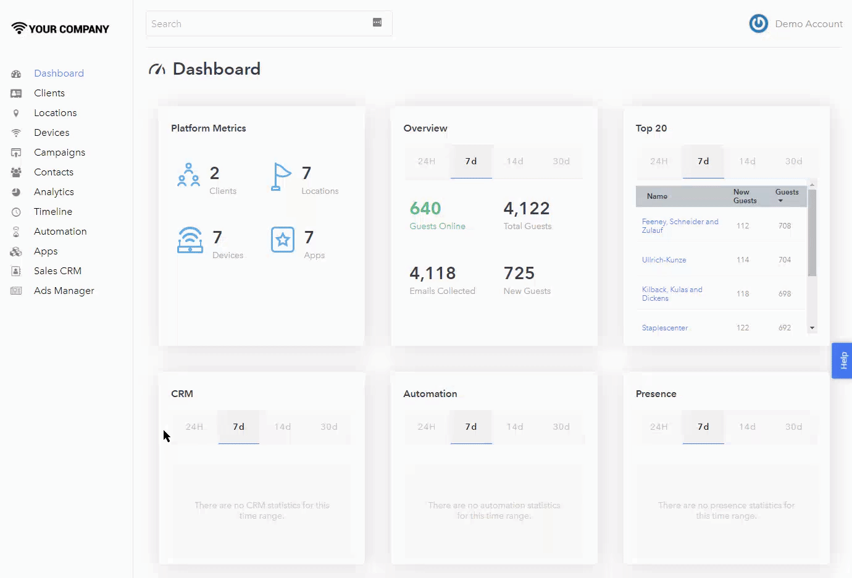Select the 30d tab in Top 20
852x578 pixels.
click(x=794, y=161)
